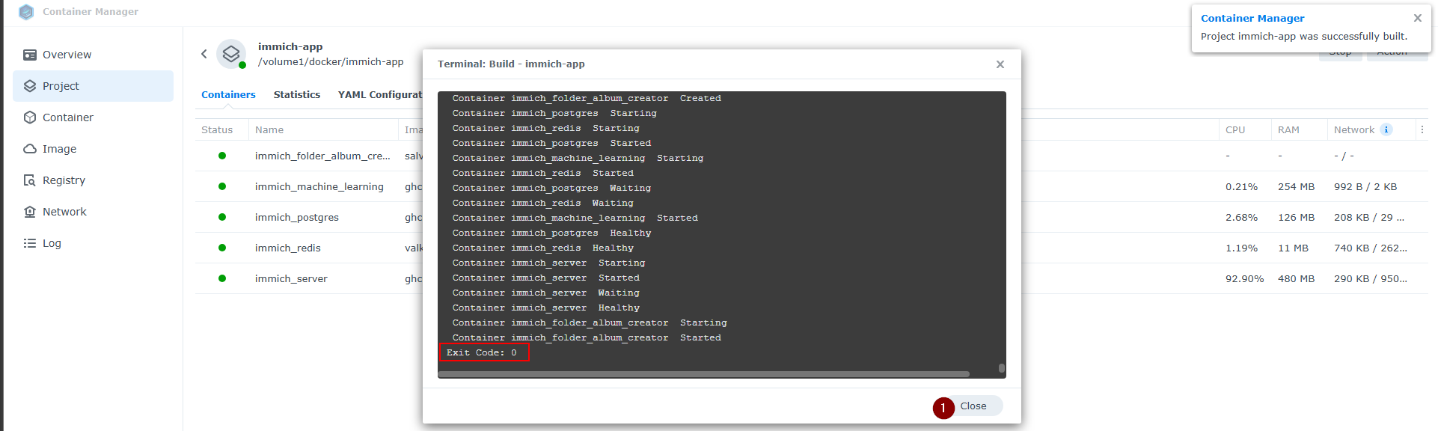
Task: Click the Overview sidebar icon
Action: point(30,55)
